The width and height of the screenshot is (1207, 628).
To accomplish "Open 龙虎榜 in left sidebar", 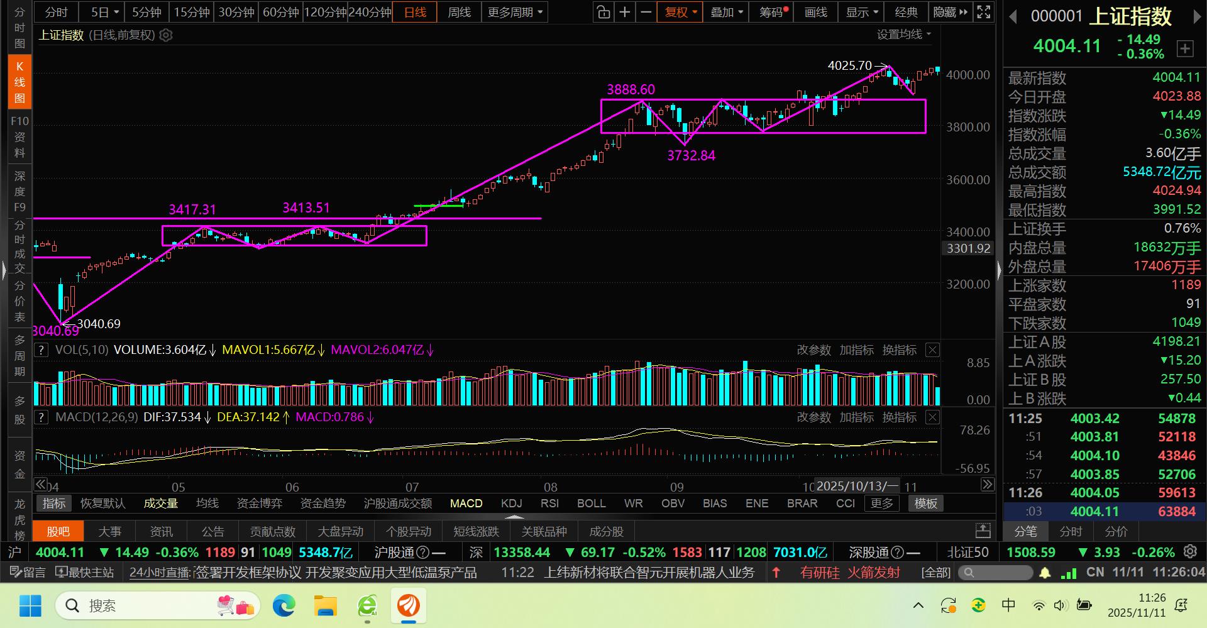I will click(19, 519).
